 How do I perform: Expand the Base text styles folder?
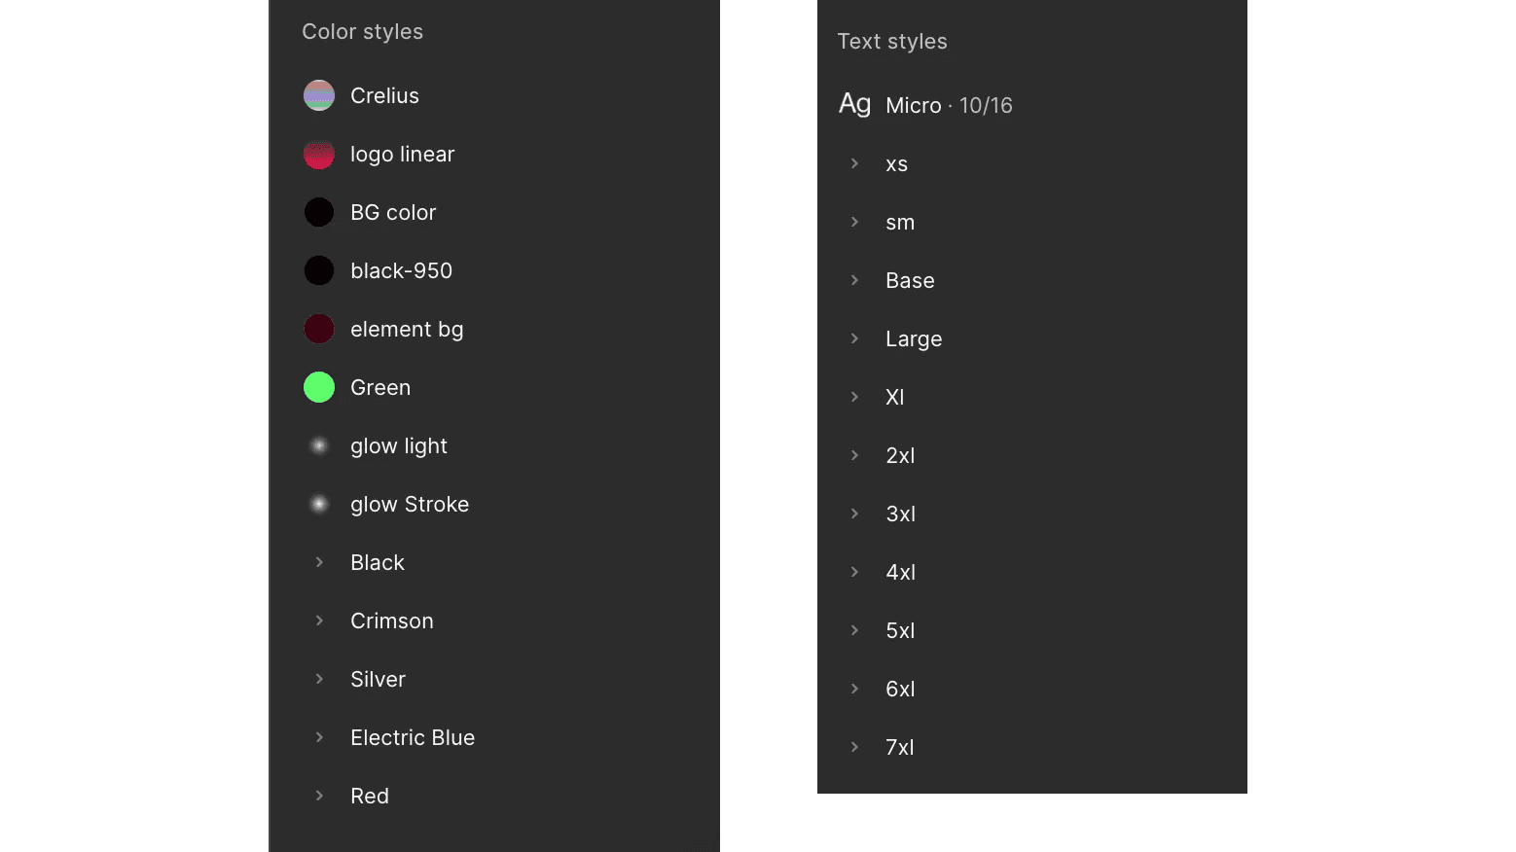(x=854, y=280)
